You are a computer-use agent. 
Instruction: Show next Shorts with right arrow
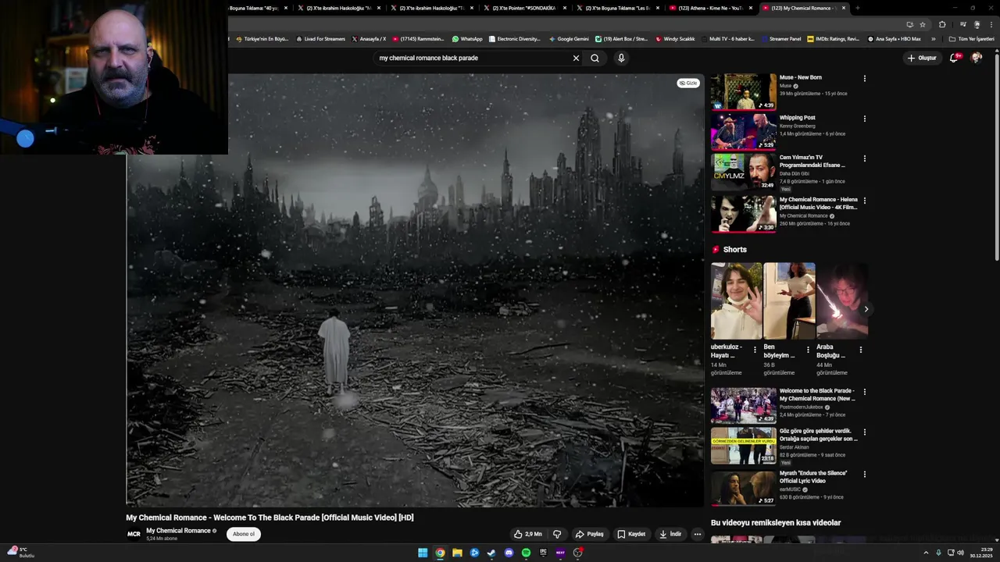click(x=866, y=309)
